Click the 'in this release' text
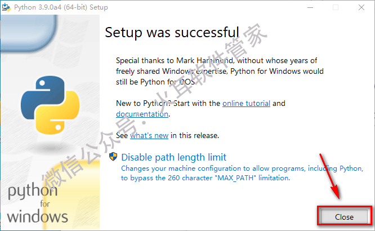 pyautogui.click(x=194, y=135)
